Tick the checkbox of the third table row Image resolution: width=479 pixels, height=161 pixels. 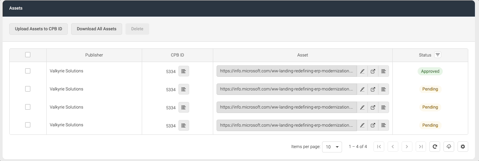pyautogui.click(x=28, y=107)
